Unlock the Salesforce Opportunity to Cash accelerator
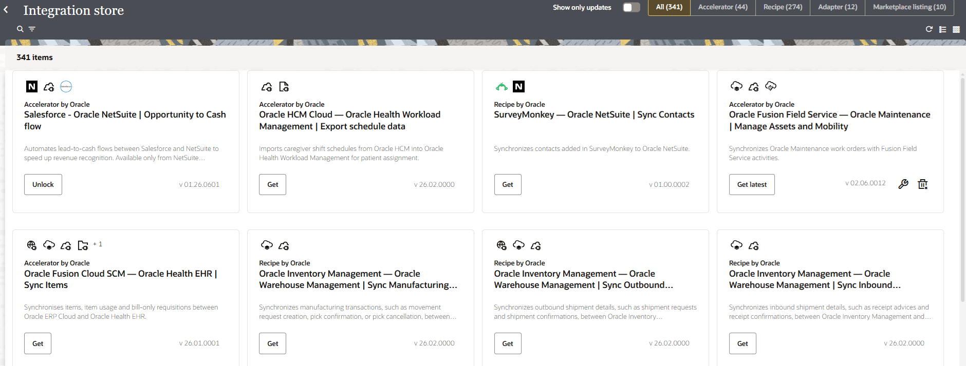This screenshot has width=966, height=366. tap(43, 184)
